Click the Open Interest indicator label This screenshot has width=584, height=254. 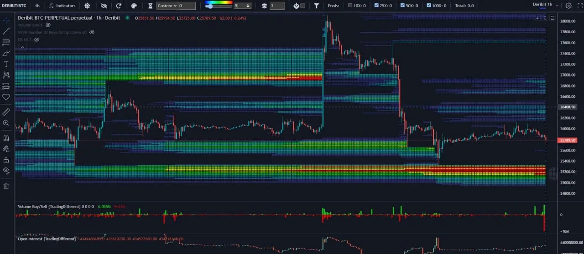point(47,238)
